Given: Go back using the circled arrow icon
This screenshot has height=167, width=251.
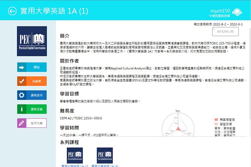Looking at the screenshot, I should 12,11.
